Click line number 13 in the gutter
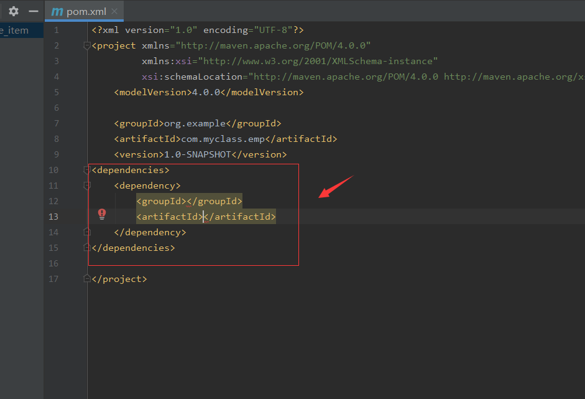 [x=53, y=216]
